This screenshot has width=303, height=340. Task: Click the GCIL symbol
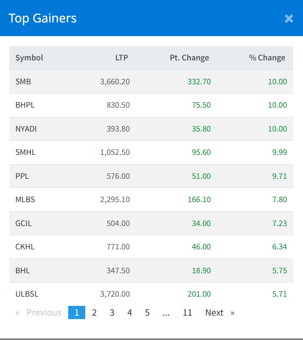[x=24, y=223]
